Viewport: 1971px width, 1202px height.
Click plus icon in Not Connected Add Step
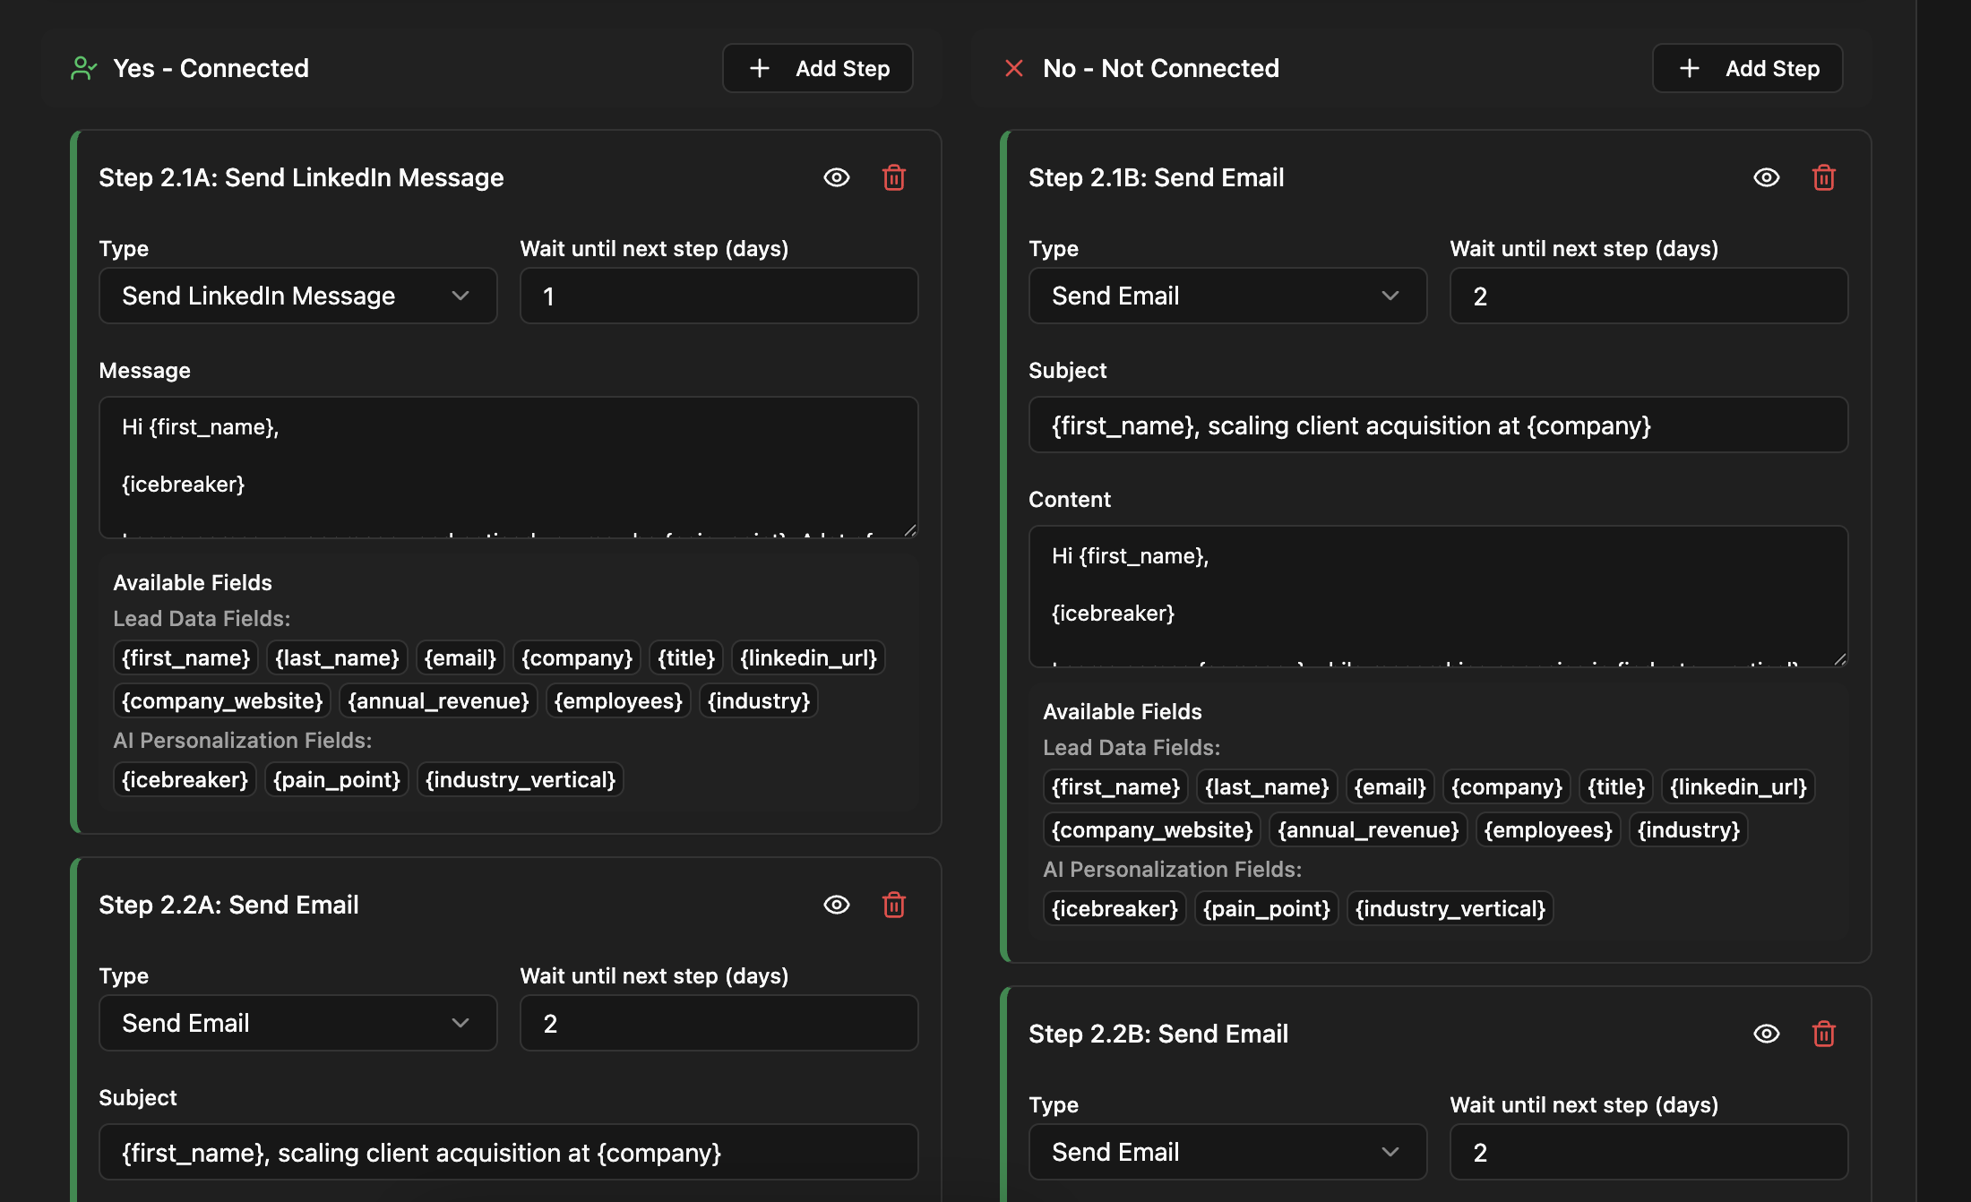pos(1690,68)
